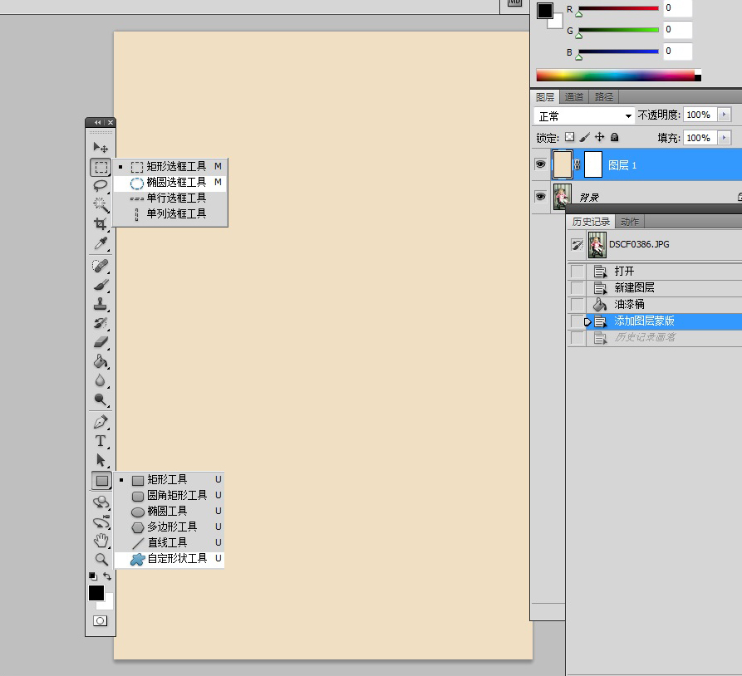Select the 3D Rotate tool

click(101, 502)
